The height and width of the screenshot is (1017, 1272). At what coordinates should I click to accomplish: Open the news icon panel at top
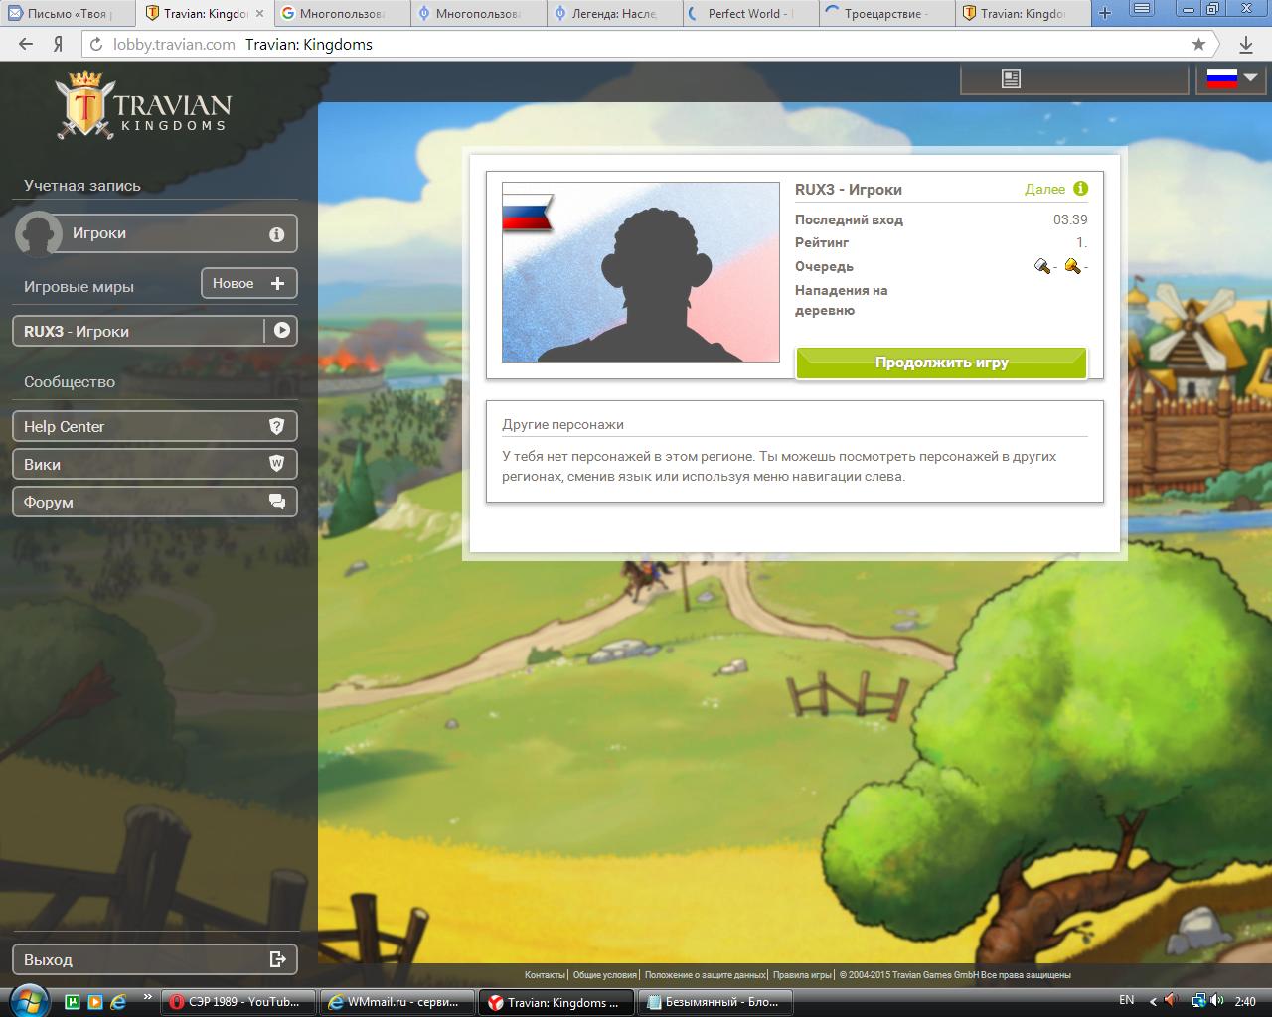[x=1011, y=78]
